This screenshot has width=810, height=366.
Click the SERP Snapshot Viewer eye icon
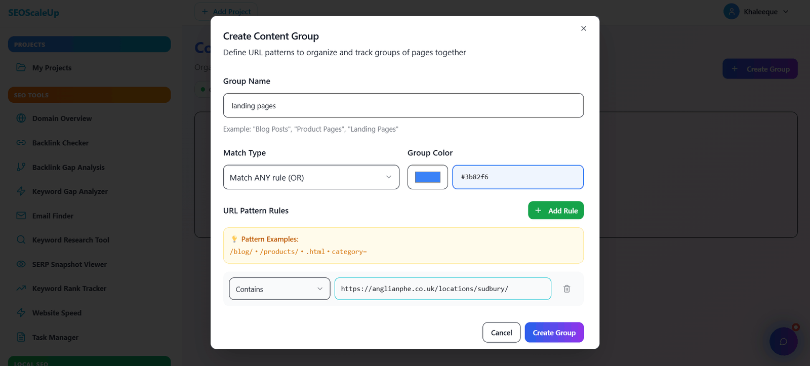[x=21, y=264]
